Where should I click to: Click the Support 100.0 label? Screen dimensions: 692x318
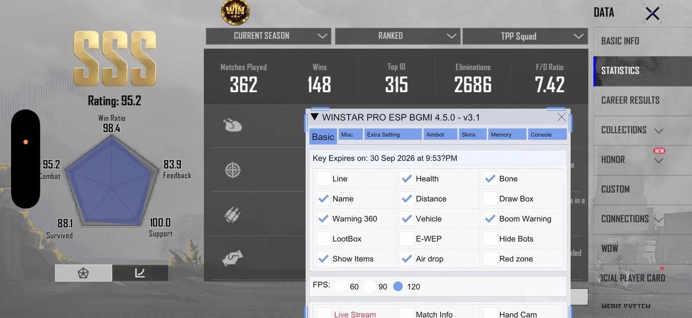coord(160,228)
